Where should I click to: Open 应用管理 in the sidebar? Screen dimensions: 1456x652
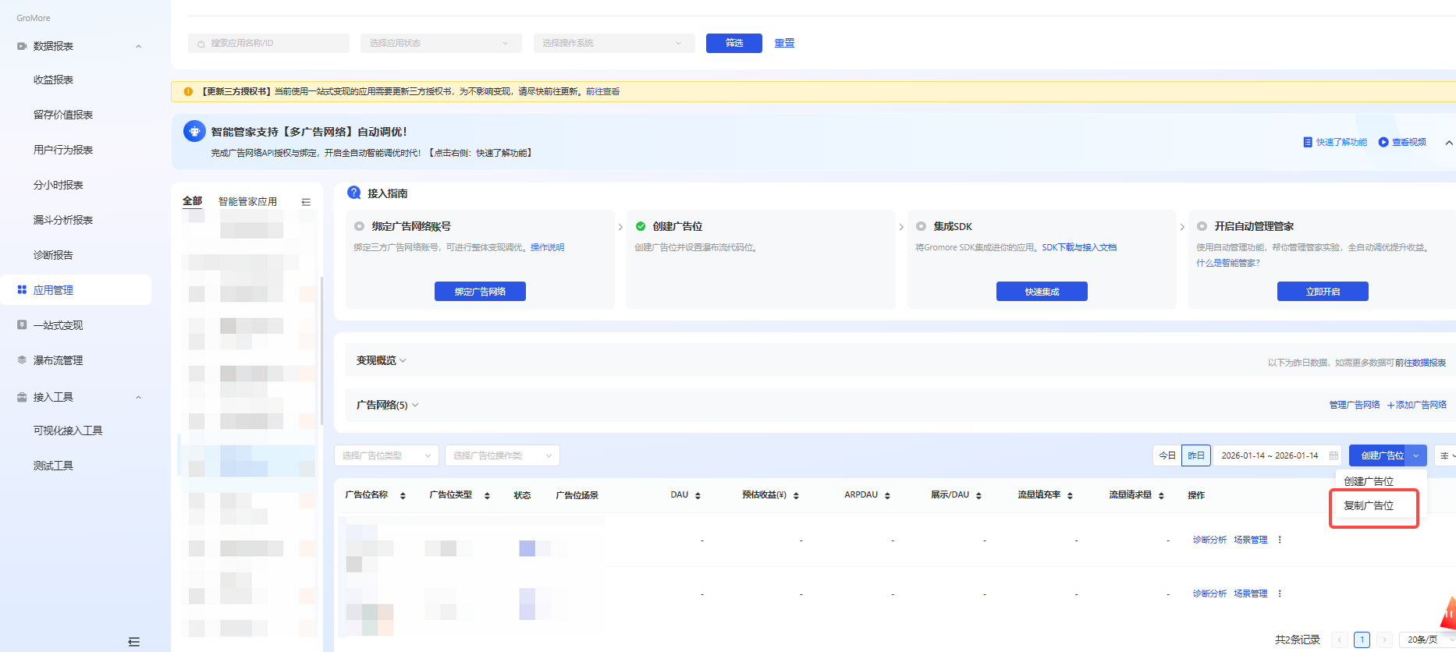[53, 290]
